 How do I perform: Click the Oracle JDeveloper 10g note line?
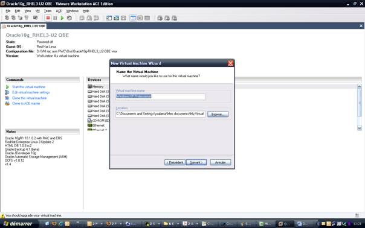point(21,153)
